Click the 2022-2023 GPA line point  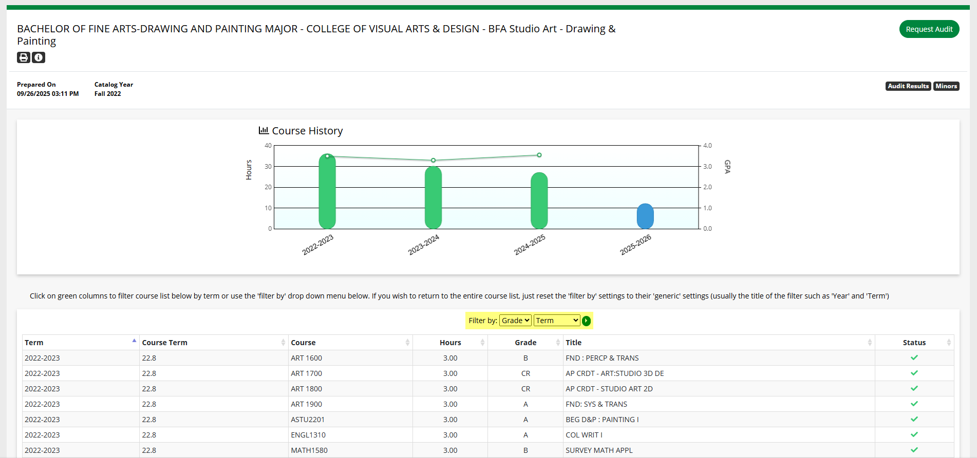327,156
